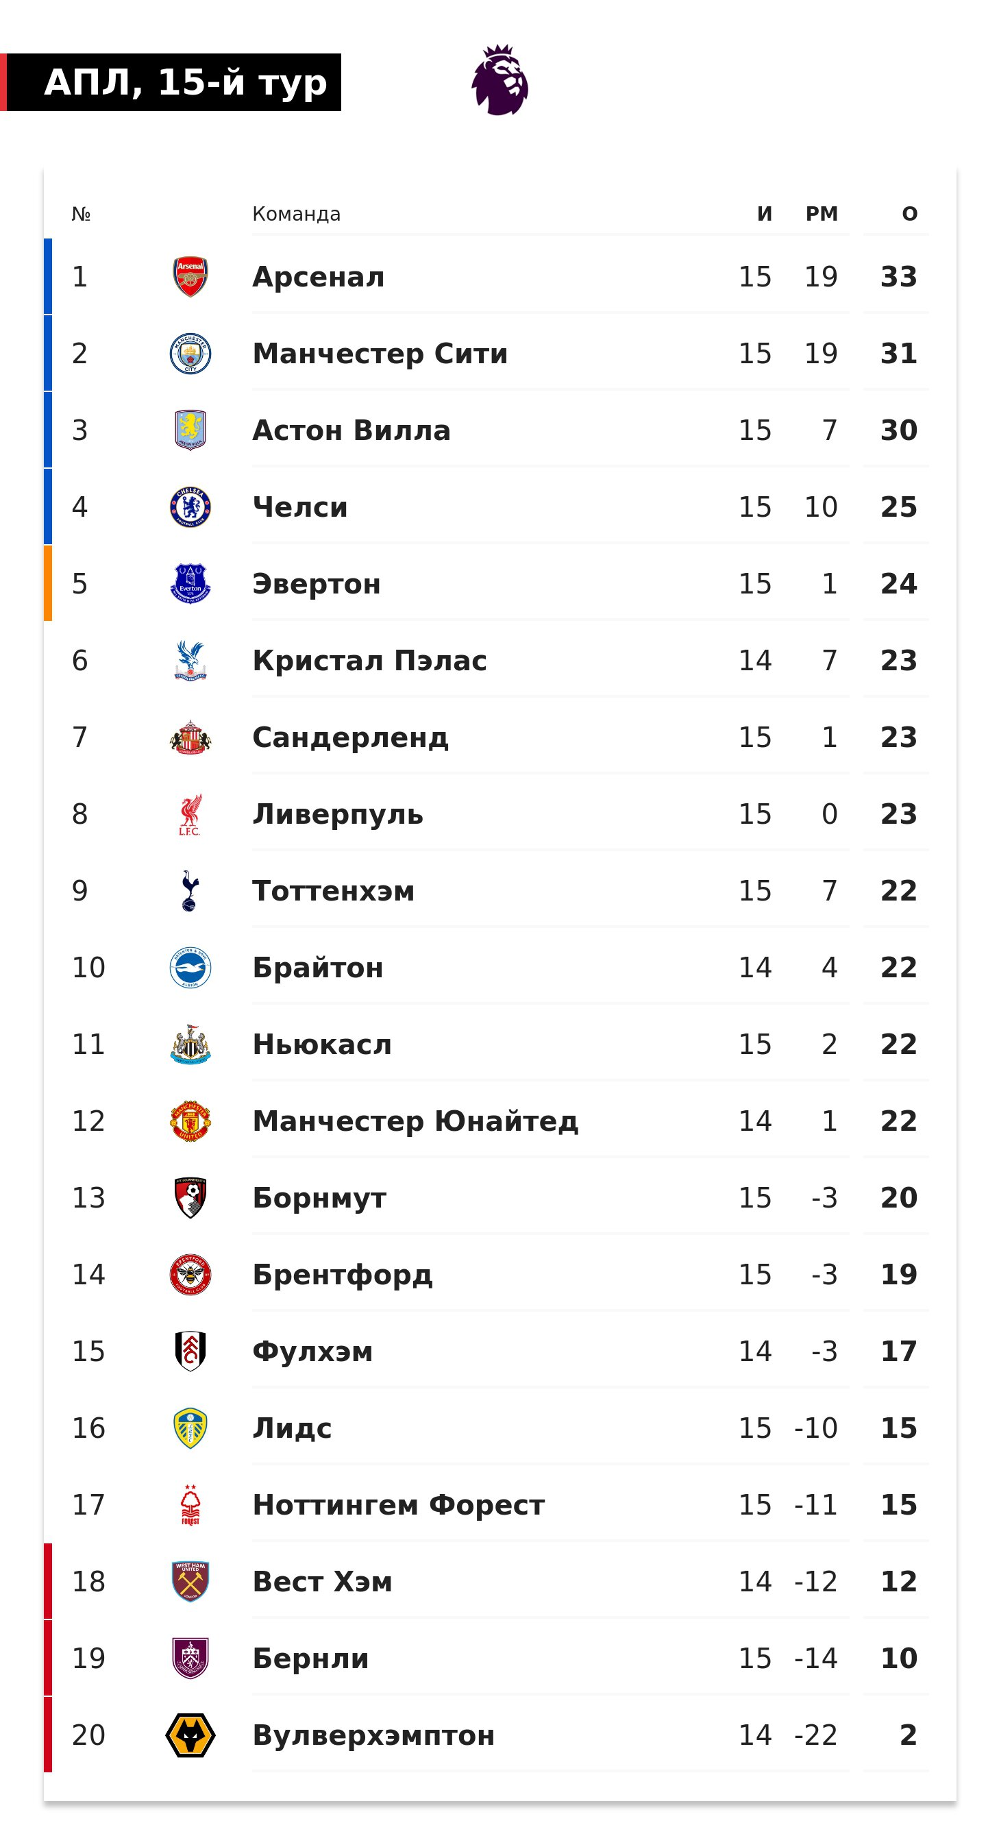Open the Манчестер Юнайтед team link
This screenshot has height=1823, width=999.
pos(415,1121)
